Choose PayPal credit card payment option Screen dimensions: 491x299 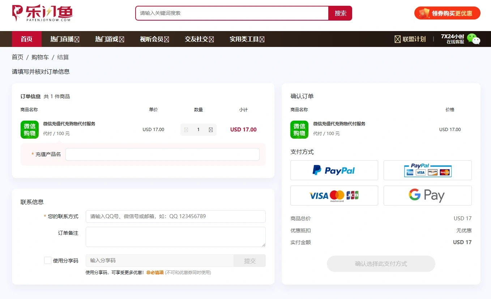pyautogui.click(x=427, y=170)
